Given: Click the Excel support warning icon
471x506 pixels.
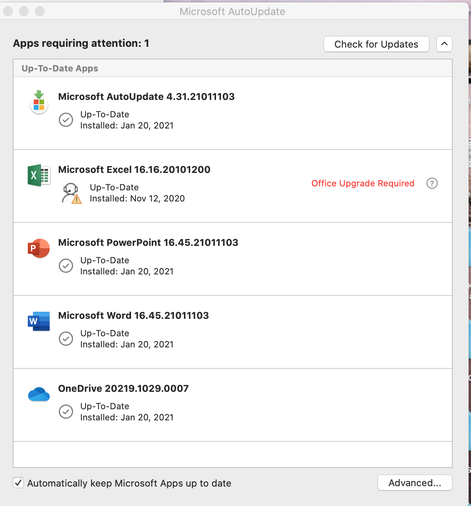Looking at the screenshot, I should pos(71,194).
